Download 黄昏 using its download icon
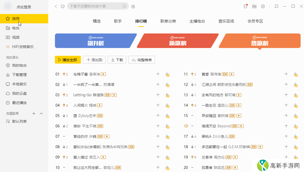 (296, 74)
